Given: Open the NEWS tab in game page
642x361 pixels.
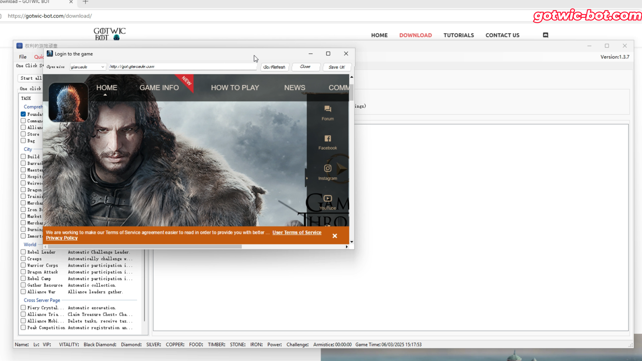Looking at the screenshot, I should coord(295,87).
